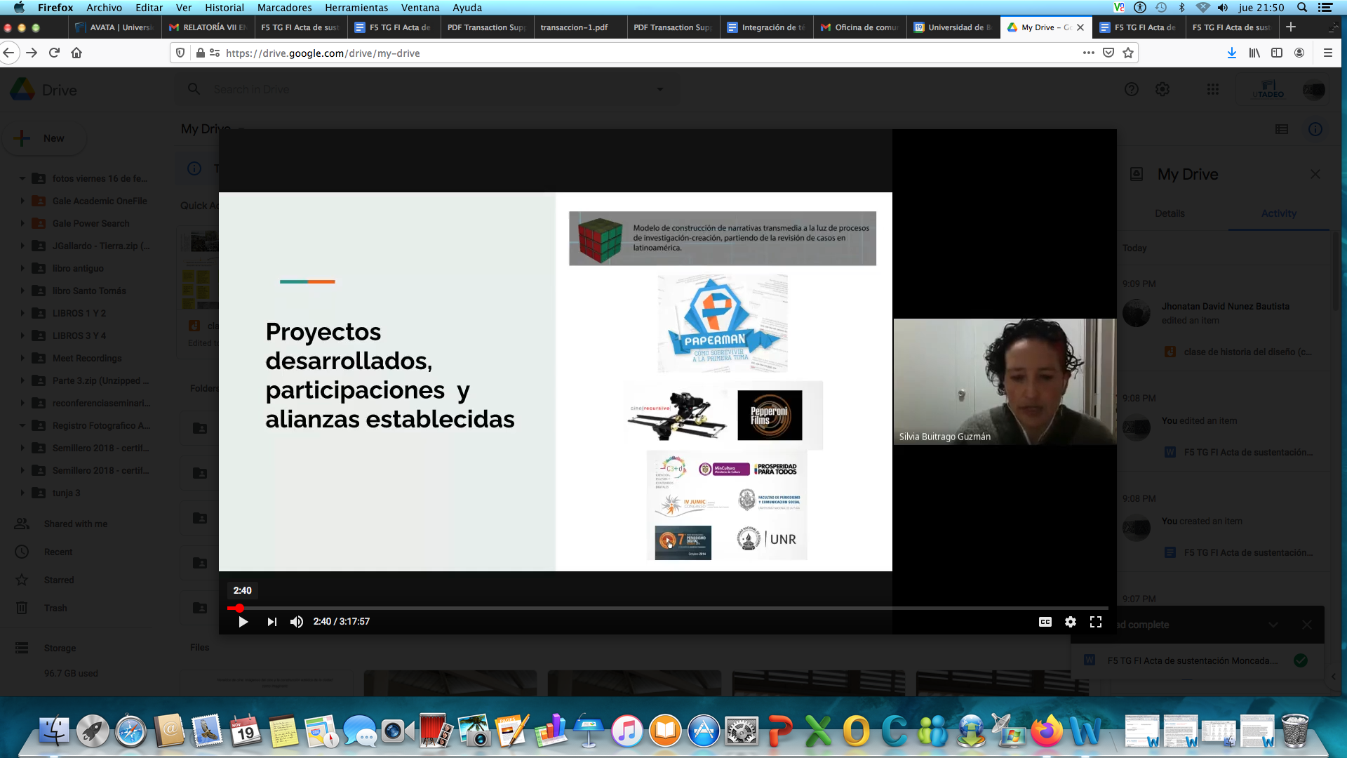The height and width of the screenshot is (758, 1347).
Task: Play the video
Action: 243,622
